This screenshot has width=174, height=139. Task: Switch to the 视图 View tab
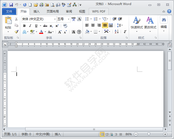[82, 11]
